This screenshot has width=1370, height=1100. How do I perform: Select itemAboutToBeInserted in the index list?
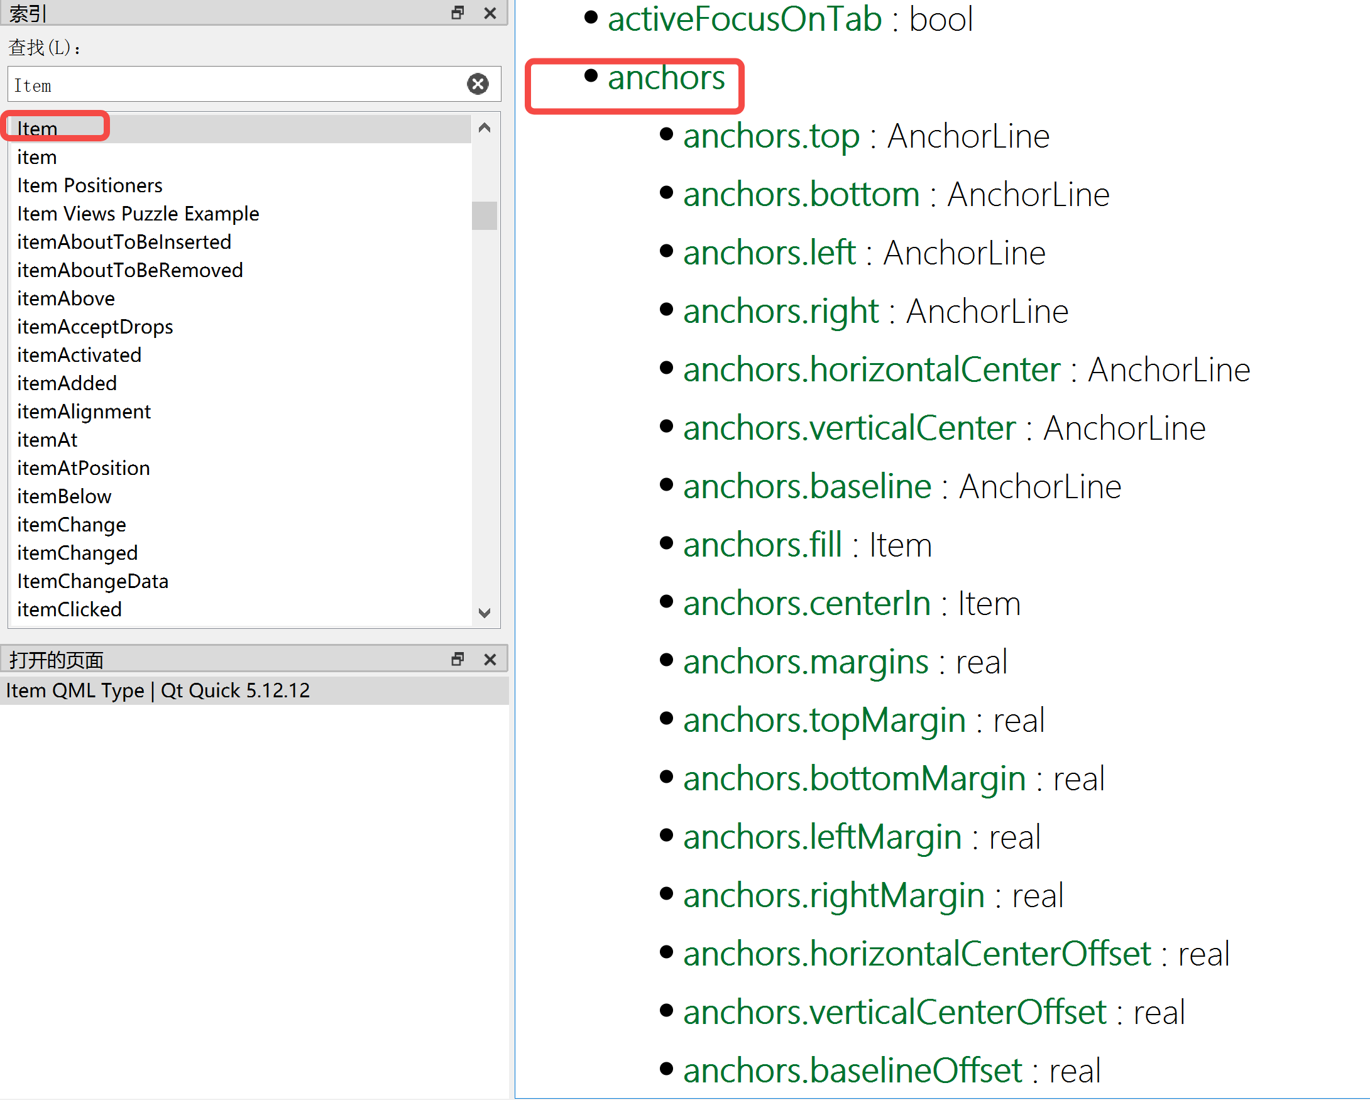click(124, 242)
